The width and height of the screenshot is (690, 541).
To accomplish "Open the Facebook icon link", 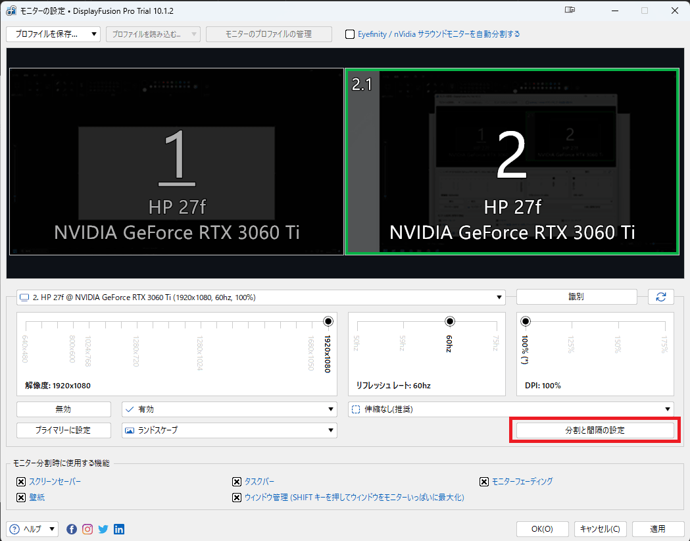I will pos(72,529).
